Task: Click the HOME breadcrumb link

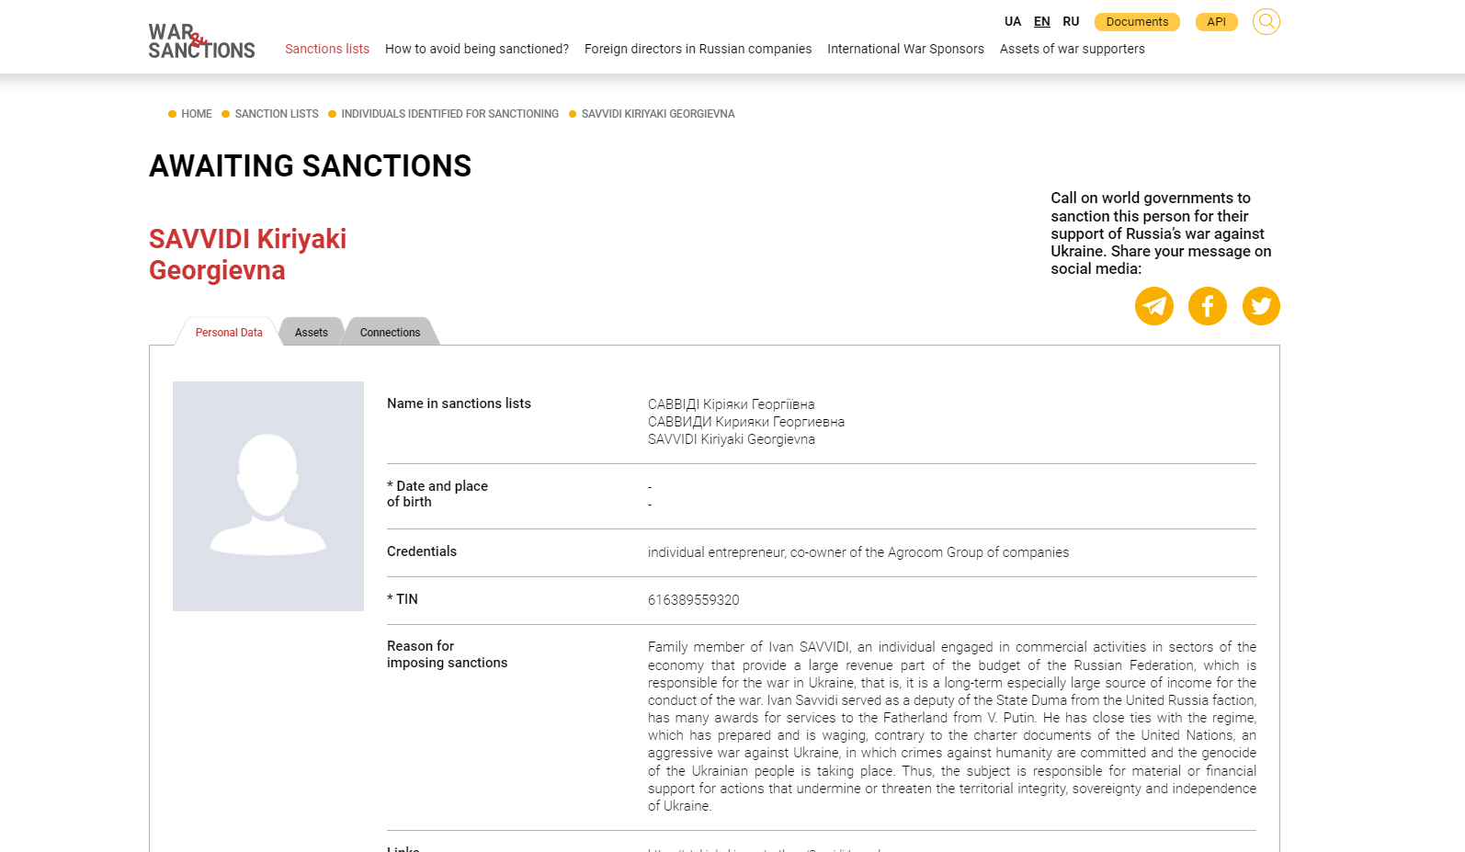Action: click(x=197, y=114)
